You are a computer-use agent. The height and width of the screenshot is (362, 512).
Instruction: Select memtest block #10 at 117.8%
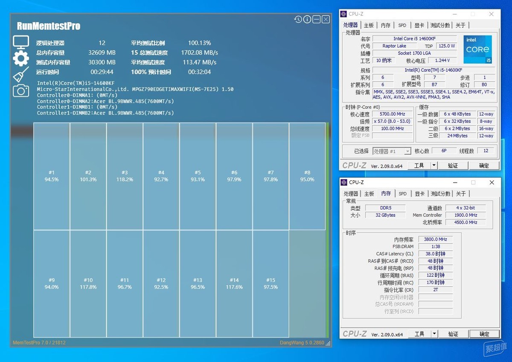88,284
